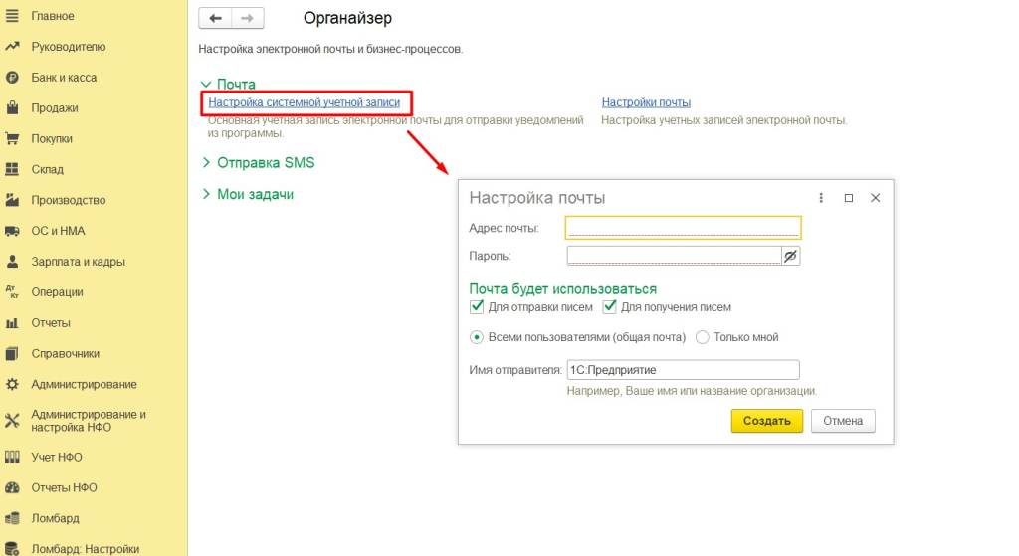Collapse the Почта section
This screenshot has width=1019, height=556.
(x=207, y=85)
